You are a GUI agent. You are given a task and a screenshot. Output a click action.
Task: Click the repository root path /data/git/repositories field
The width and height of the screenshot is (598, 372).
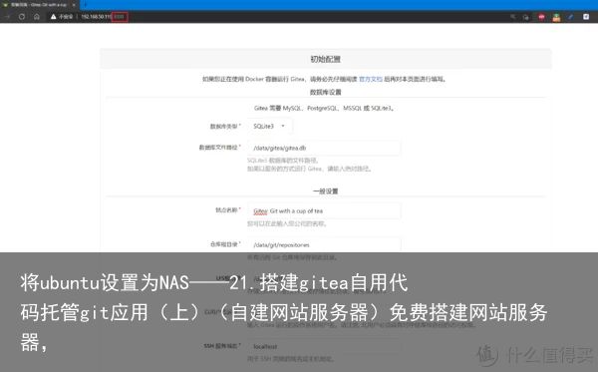(324, 244)
